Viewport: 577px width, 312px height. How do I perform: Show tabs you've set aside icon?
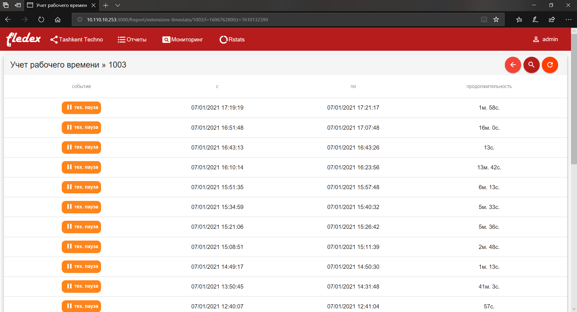click(x=6, y=5)
